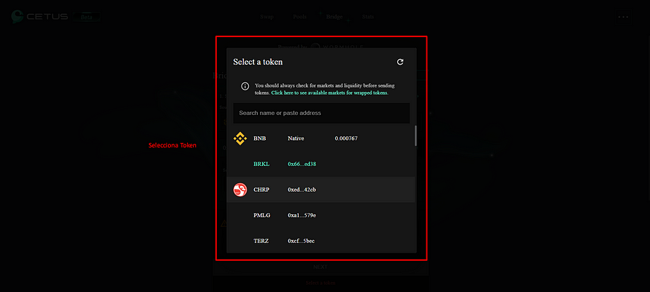Click the NEXT button behind the dialog
Image resolution: width=650 pixels, height=292 pixels.
tap(320, 268)
